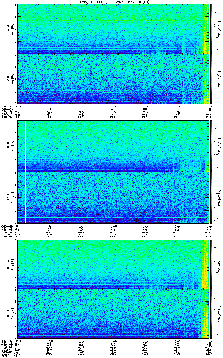Viewport: 223px width, 358px height.
Task: Click the THA B⊥ PSD [nT²/Hz] colorbar label
Action: 219,29
